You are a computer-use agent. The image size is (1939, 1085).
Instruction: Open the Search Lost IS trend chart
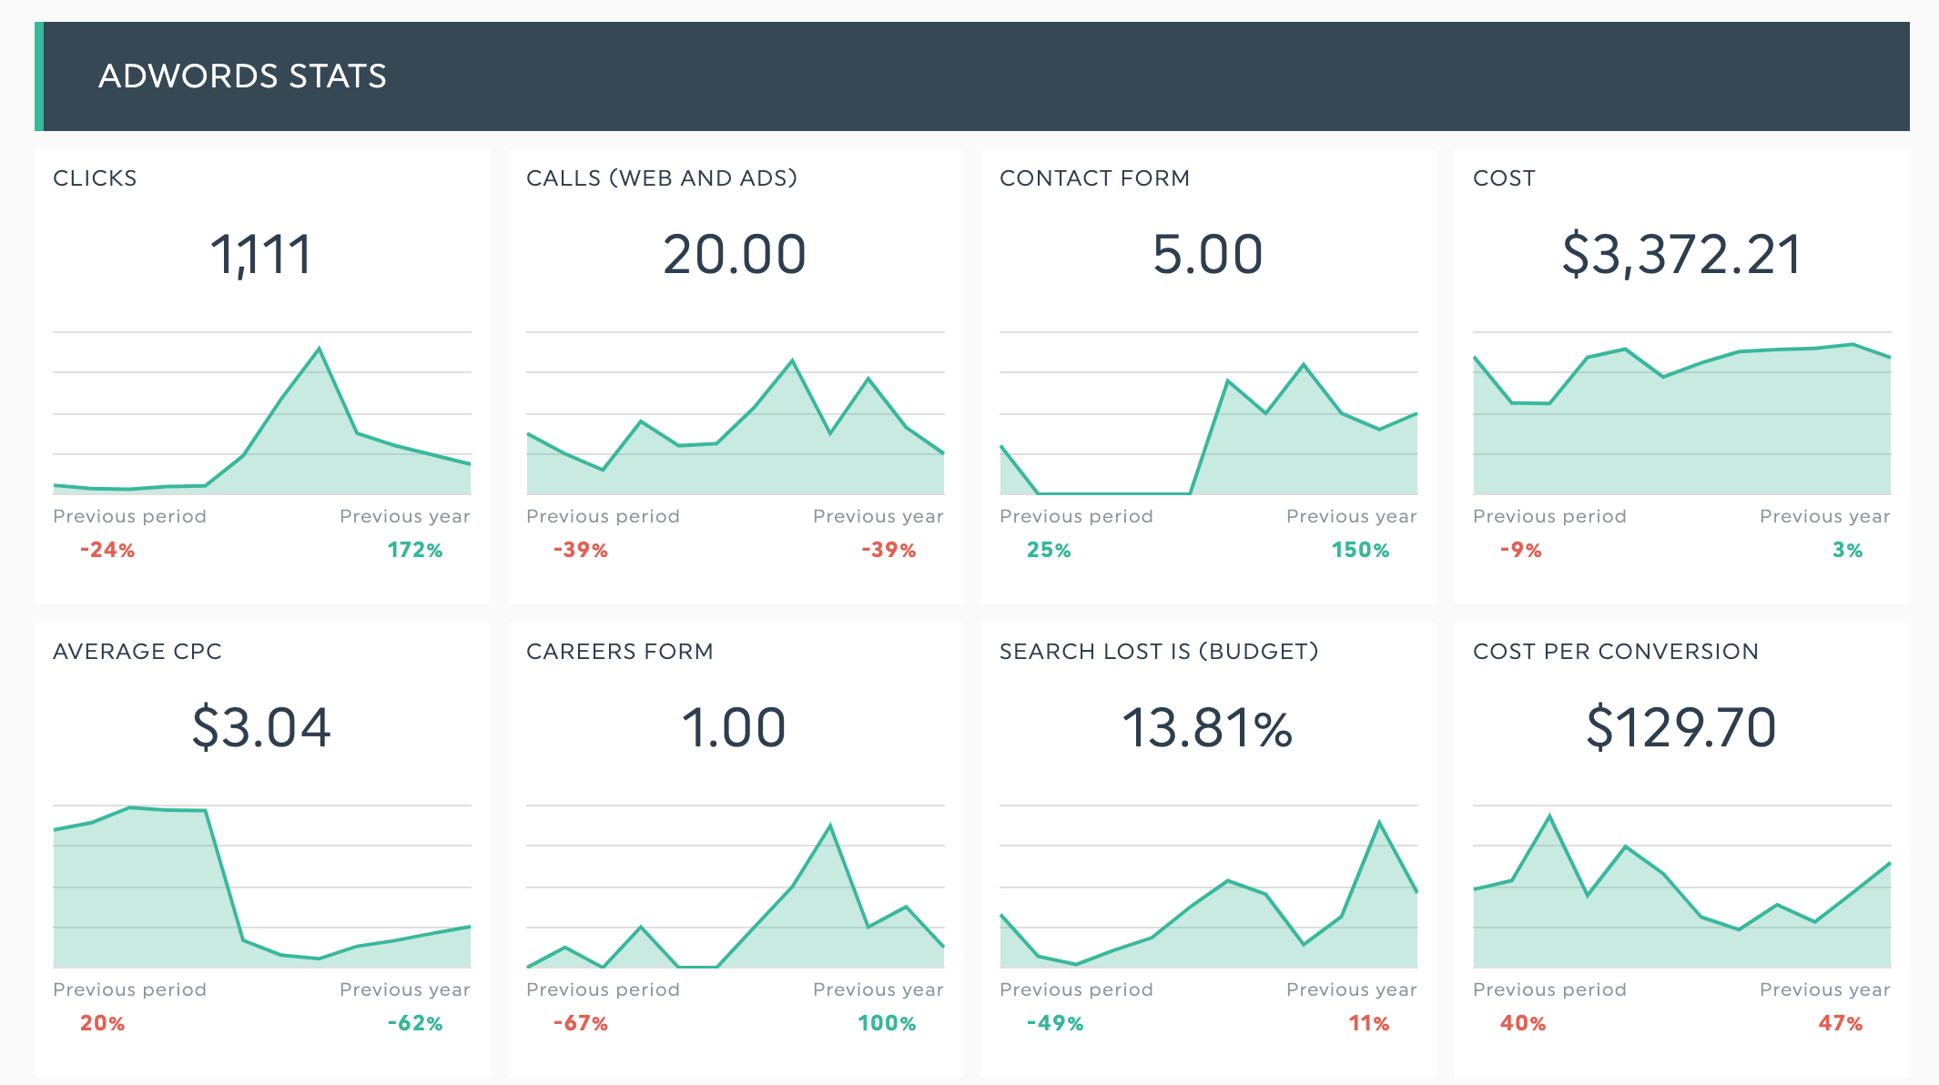tap(1209, 887)
